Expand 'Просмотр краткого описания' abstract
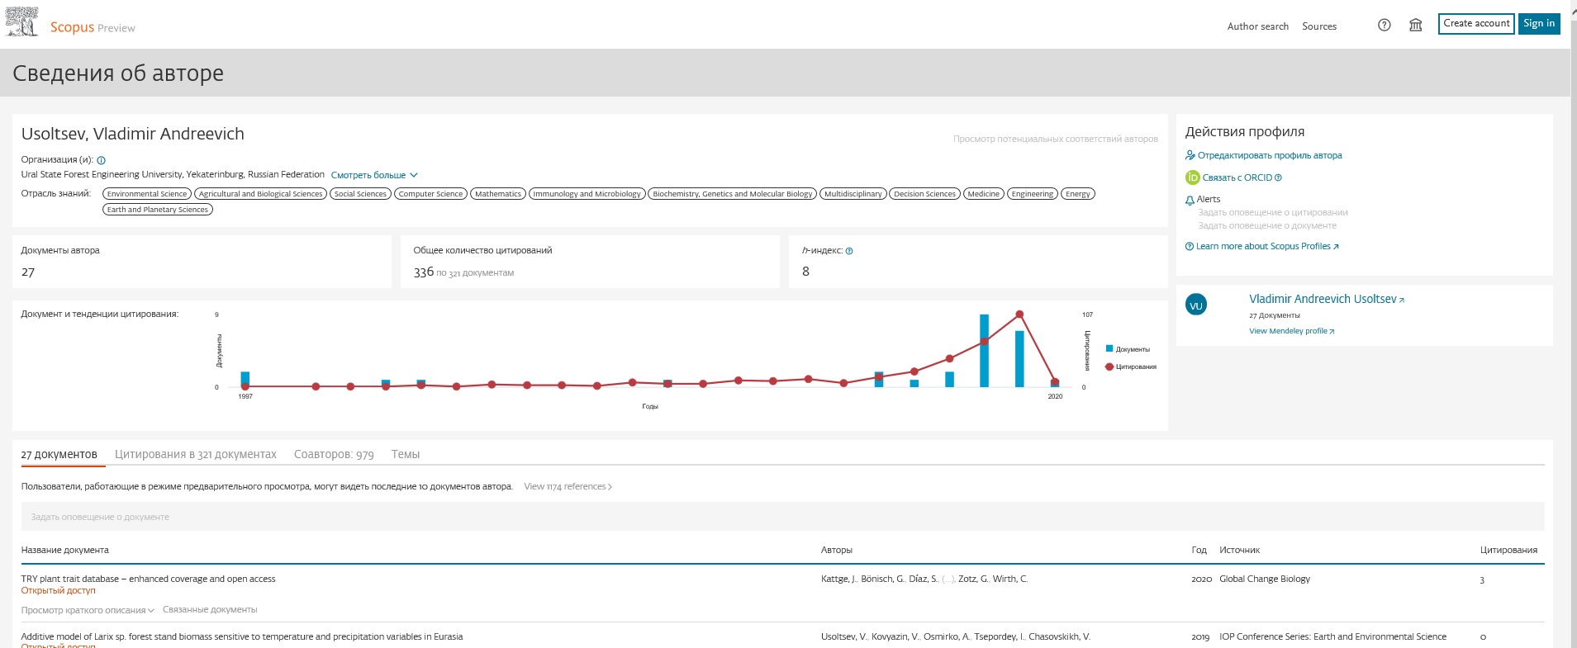The image size is (1577, 648). click(88, 610)
